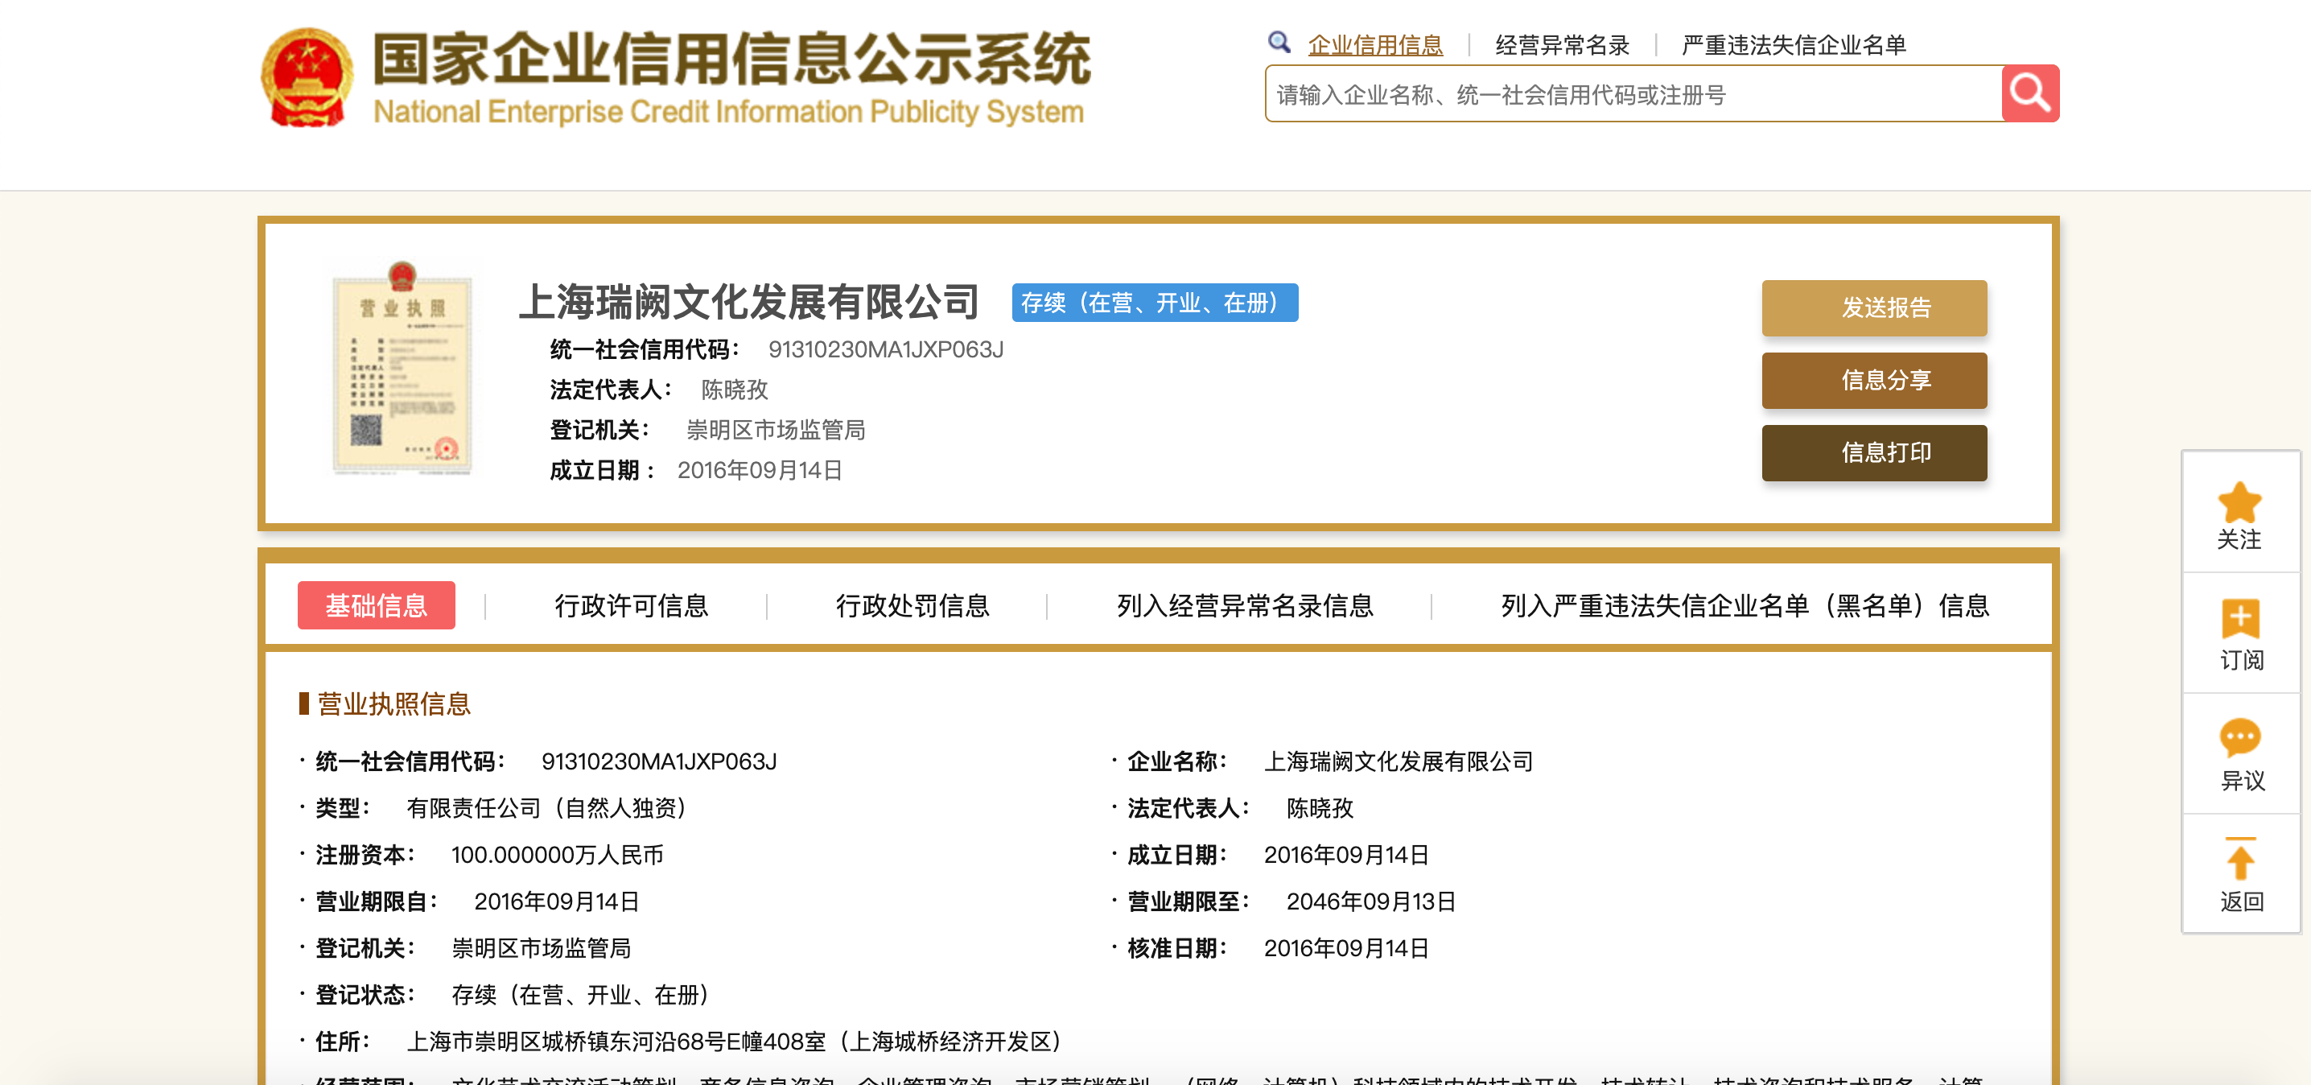Click 营业期限自 value 2016年09月14日
The height and width of the screenshot is (1085, 2311).
tap(556, 902)
